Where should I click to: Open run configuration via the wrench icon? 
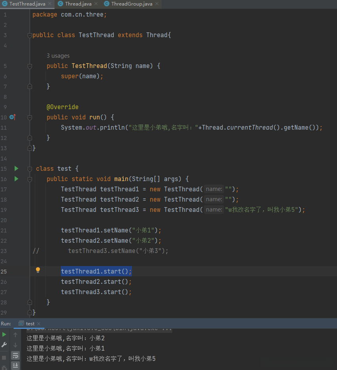[x=4, y=345]
